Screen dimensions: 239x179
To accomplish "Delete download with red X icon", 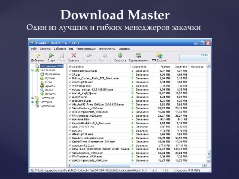I will click(74, 56).
